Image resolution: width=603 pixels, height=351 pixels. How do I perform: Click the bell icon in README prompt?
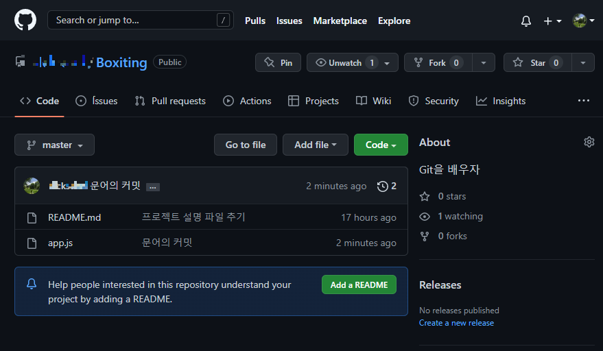pyautogui.click(x=32, y=284)
